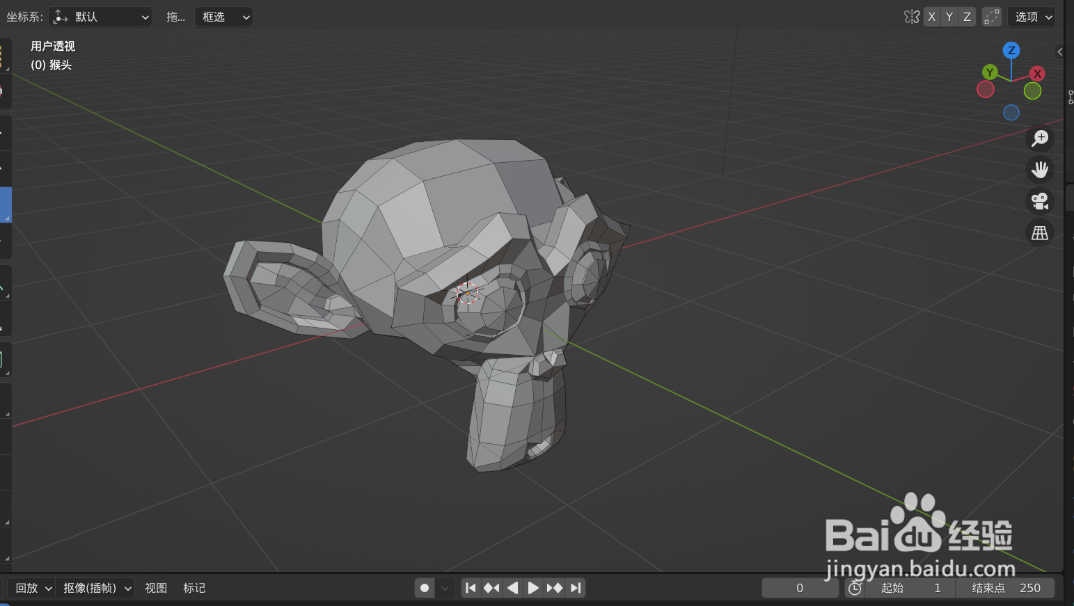Viewport: 1074px width, 606px height.
Task: Jump to previous keyframe
Action: [x=491, y=588]
